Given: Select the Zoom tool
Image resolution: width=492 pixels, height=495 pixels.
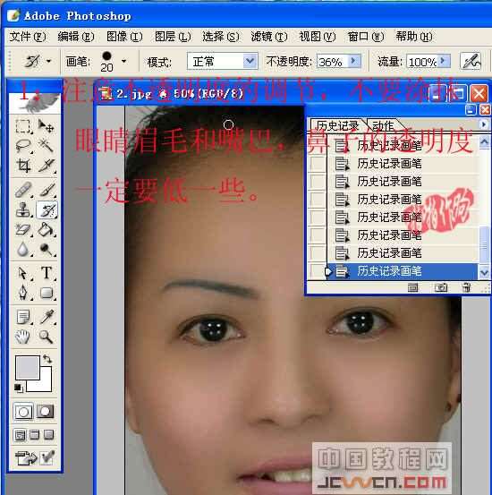Looking at the screenshot, I should click(47, 337).
